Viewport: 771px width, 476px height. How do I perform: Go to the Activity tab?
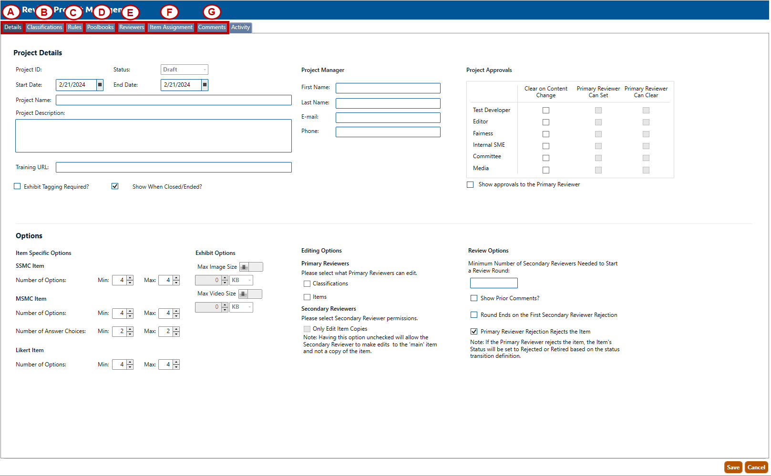pos(240,28)
